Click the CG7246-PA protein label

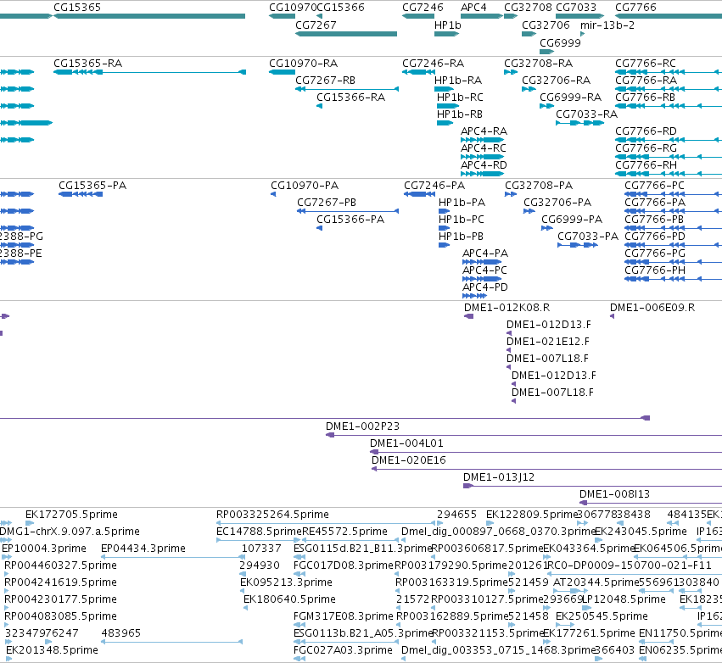click(x=434, y=186)
